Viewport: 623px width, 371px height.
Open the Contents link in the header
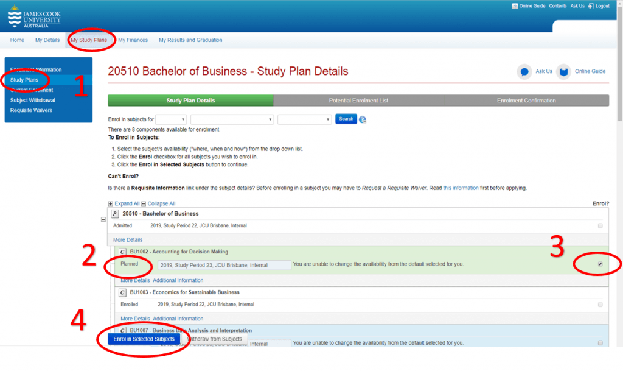click(x=558, y=6)
